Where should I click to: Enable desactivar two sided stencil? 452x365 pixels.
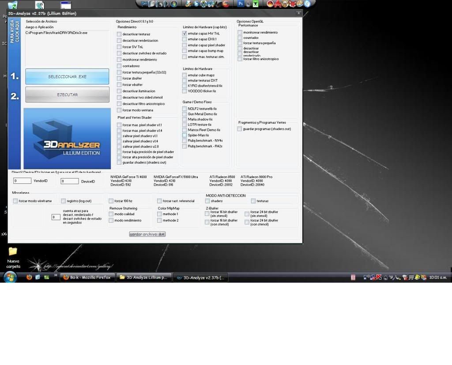point(119,97)
